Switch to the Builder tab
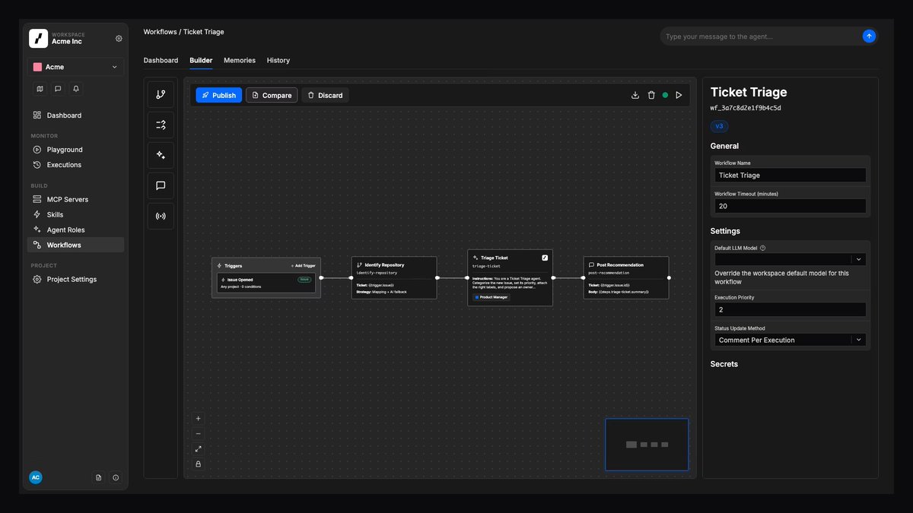This screenshot has width=913, height=513. 201,60
